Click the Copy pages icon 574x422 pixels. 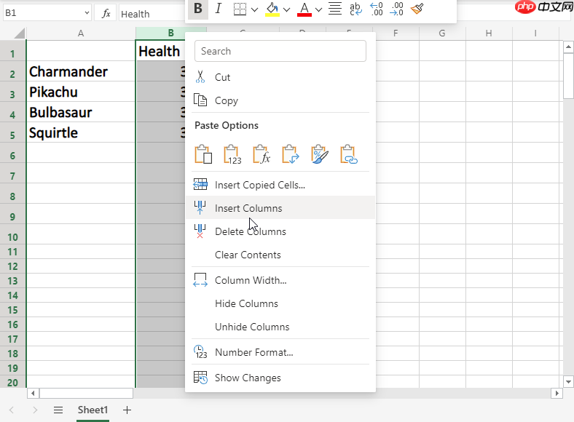point(200,100)
